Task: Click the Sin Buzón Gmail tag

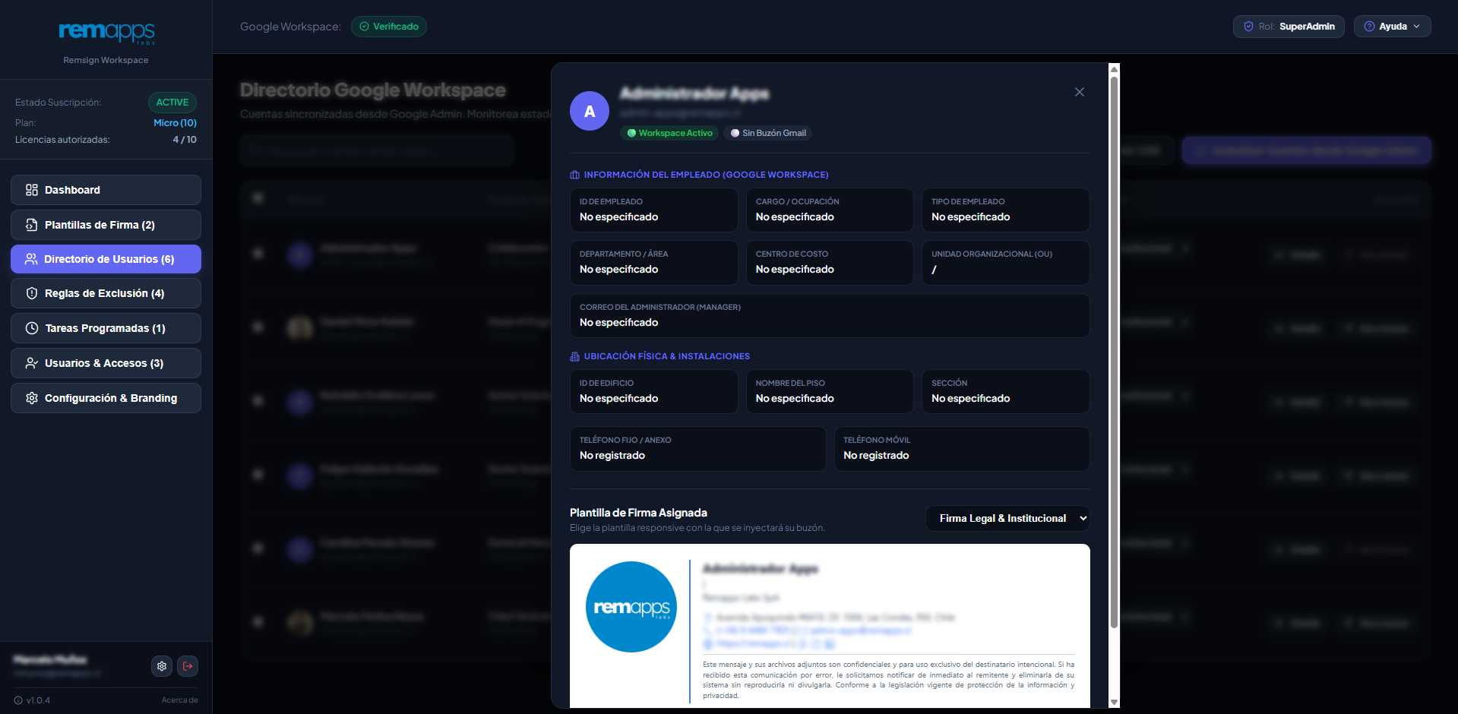Action: 768,133
